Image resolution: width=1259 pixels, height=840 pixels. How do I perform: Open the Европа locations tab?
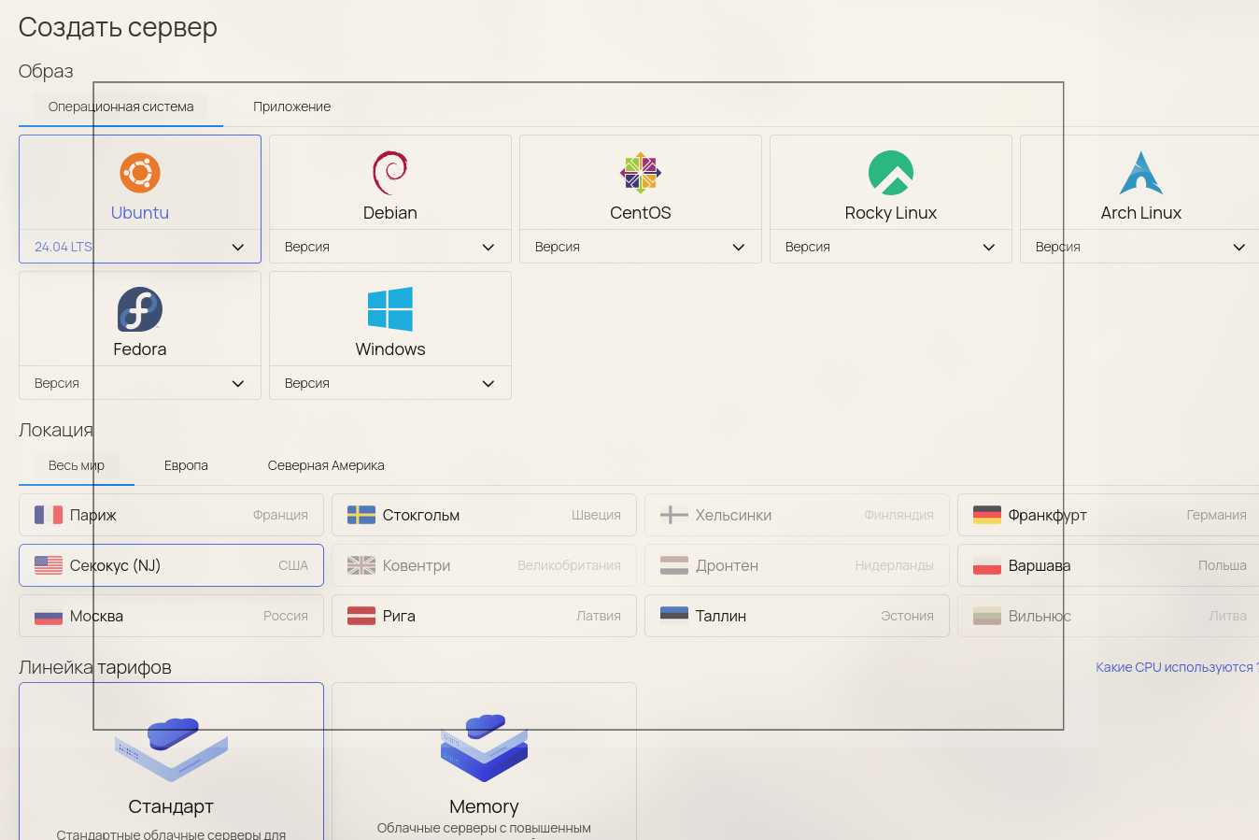pyautogui.click(x=186, y=465)
